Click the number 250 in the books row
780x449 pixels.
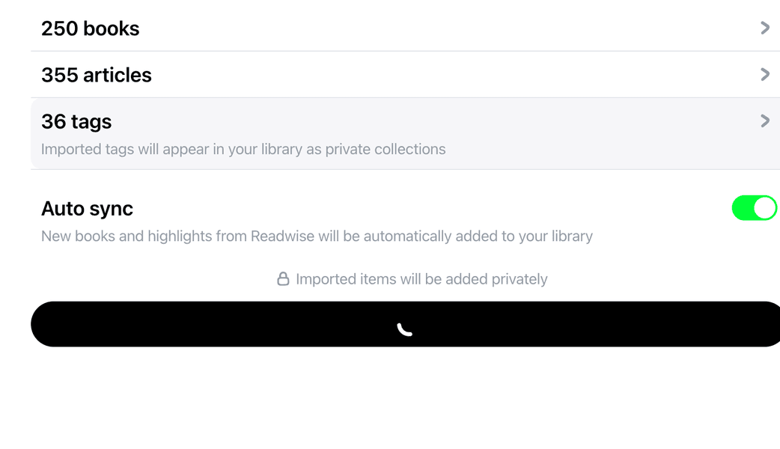[60, 28]
